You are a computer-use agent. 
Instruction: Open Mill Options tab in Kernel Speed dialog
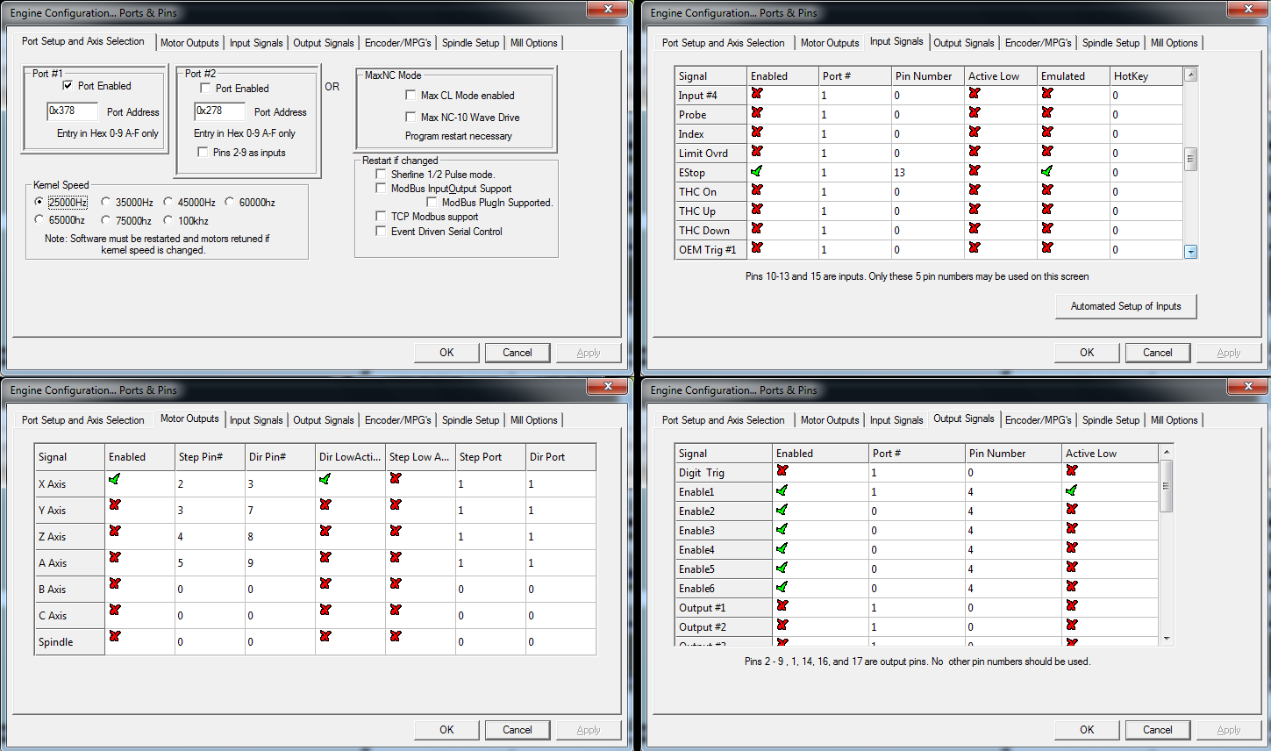(x=533, y=43)
